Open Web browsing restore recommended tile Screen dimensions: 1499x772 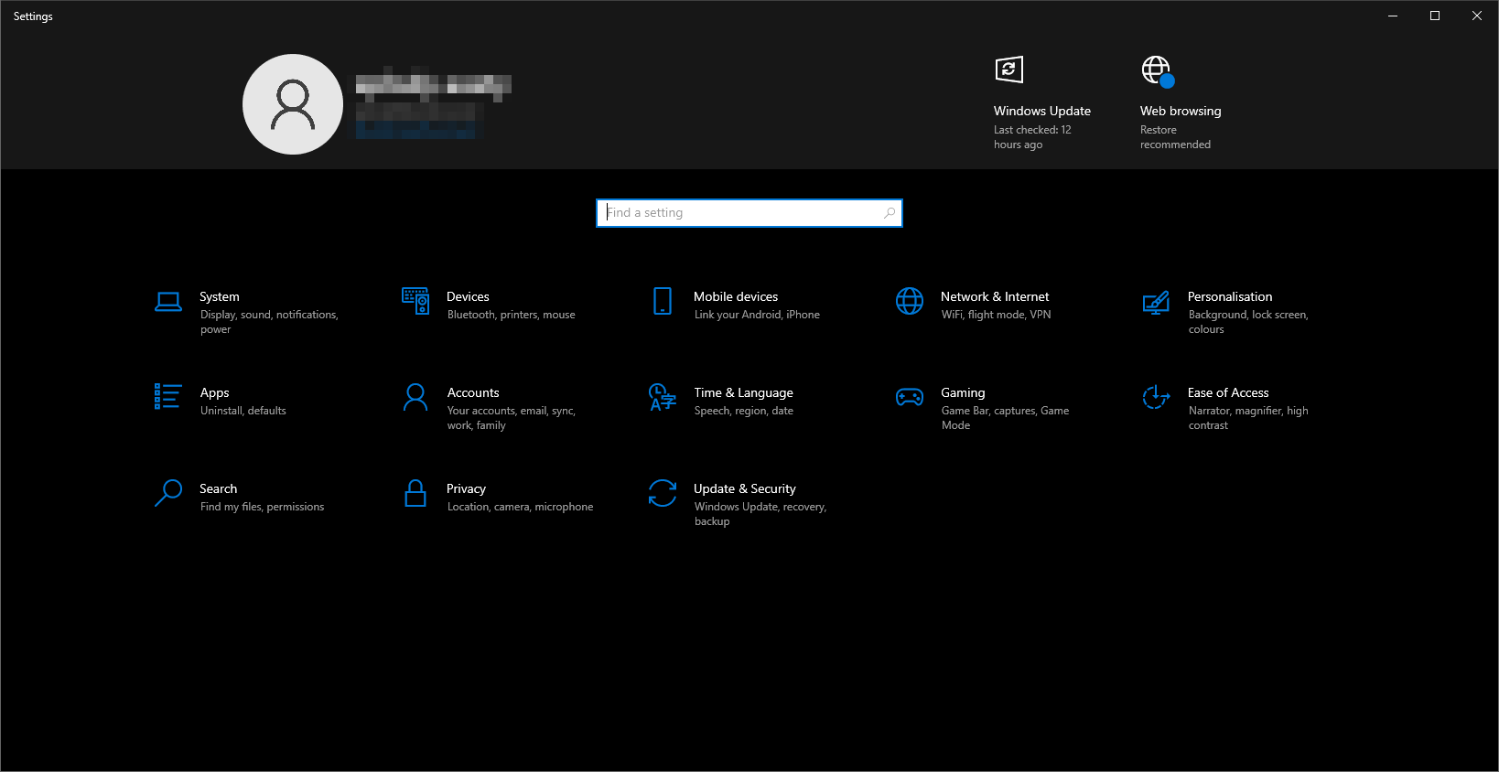pyautogui.click(x=1180, y=102)
